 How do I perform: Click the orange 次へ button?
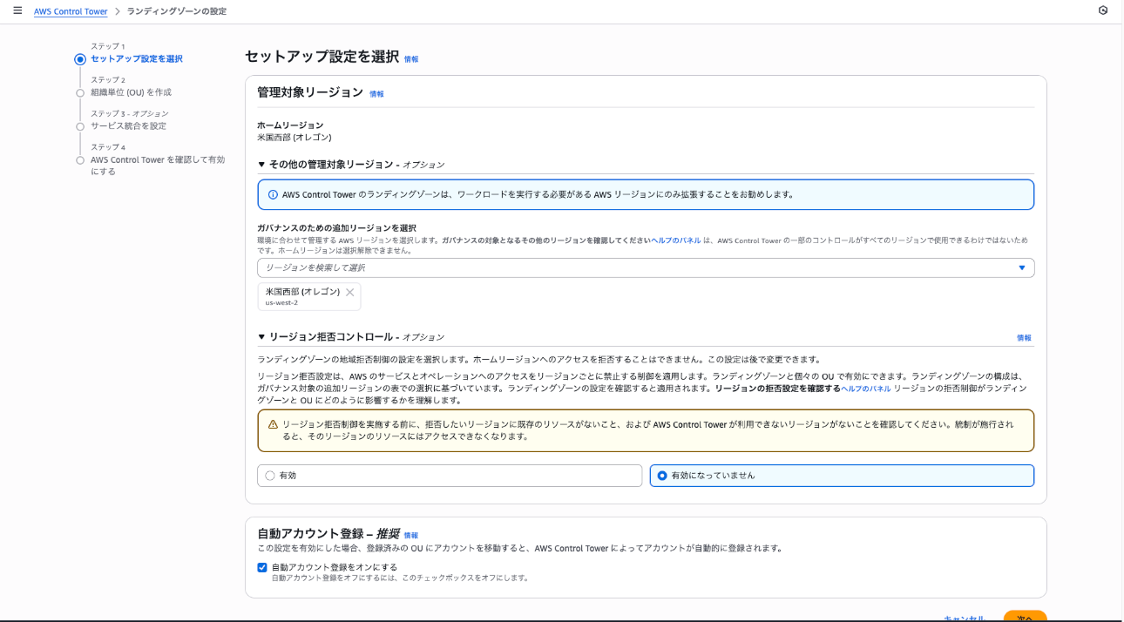1025,617
